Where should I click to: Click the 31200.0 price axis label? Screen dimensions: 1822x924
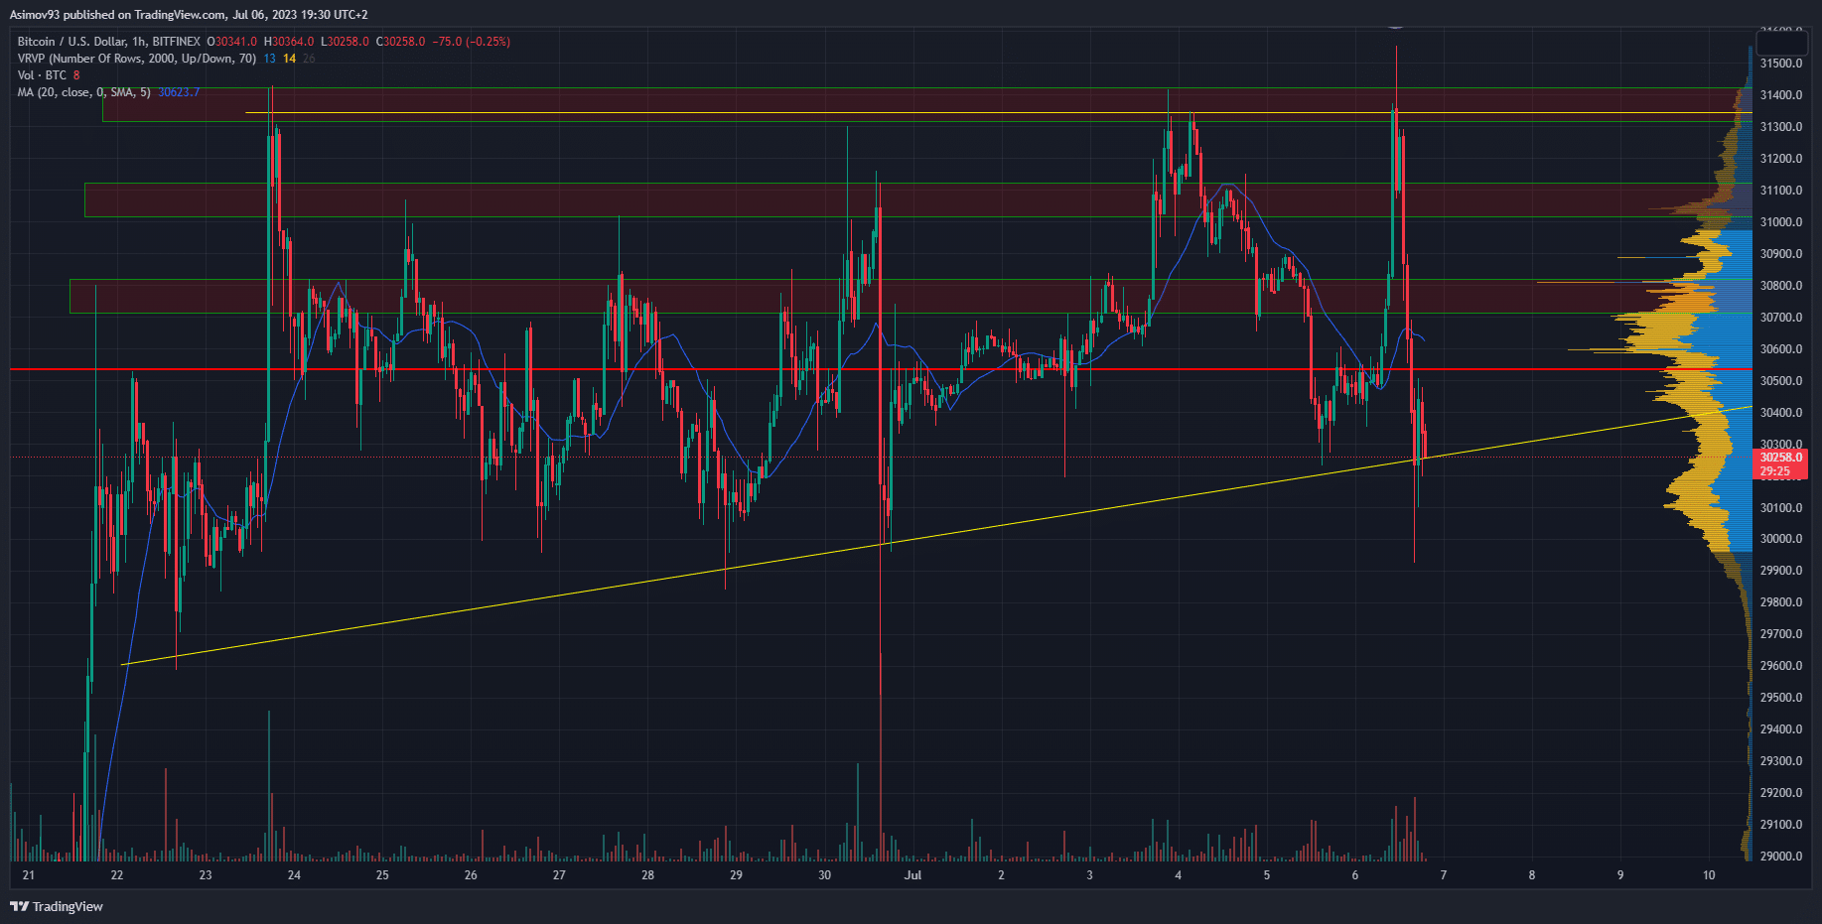click(x=1781, y=159)
